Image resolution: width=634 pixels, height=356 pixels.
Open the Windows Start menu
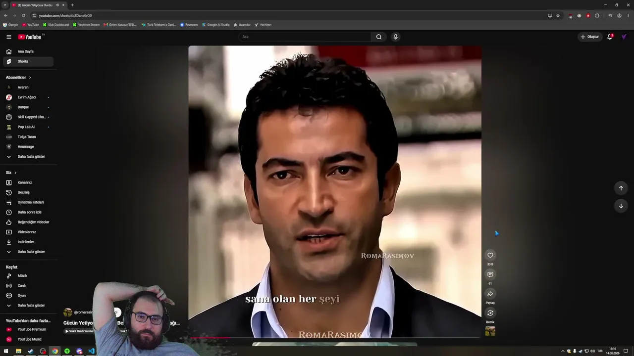[x=6, y=351]
